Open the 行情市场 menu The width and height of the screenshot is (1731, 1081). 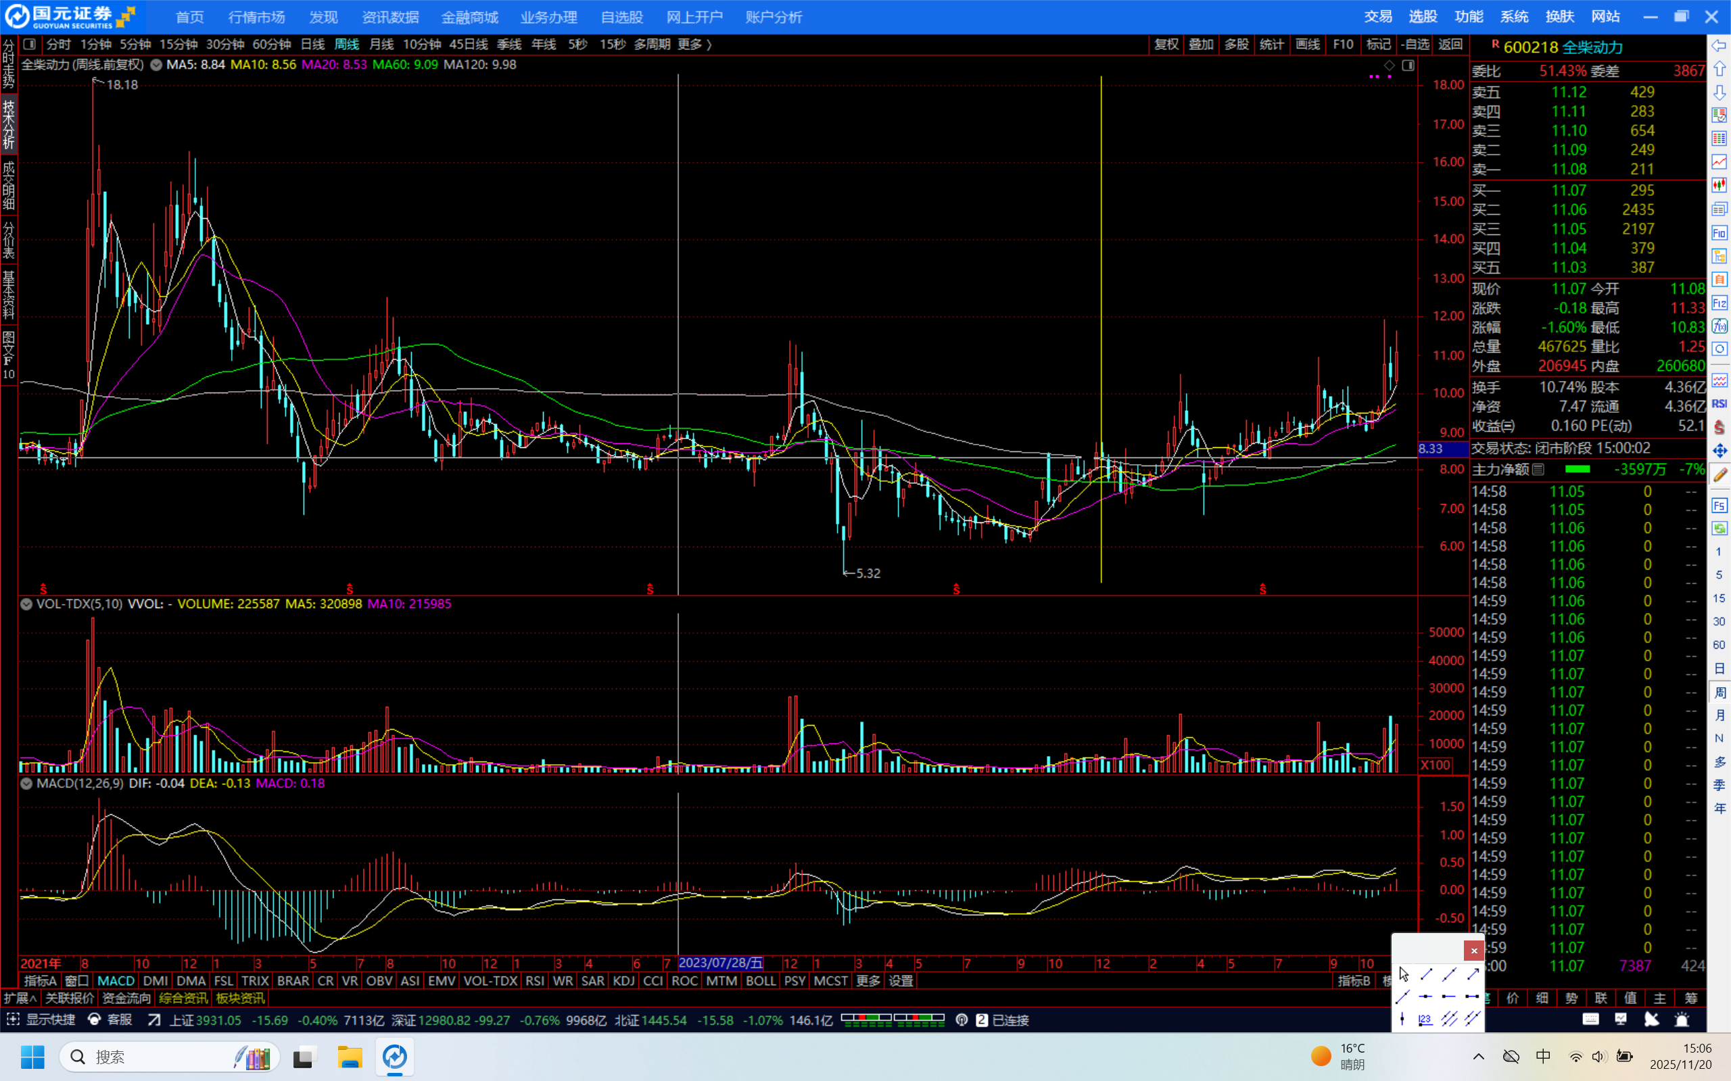(256, 17)
